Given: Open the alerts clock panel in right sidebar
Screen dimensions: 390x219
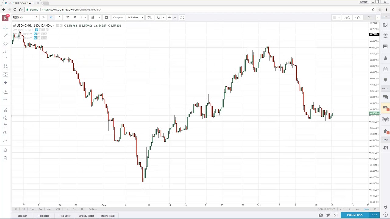Looking at the screenshot, I should pos(385,36).
